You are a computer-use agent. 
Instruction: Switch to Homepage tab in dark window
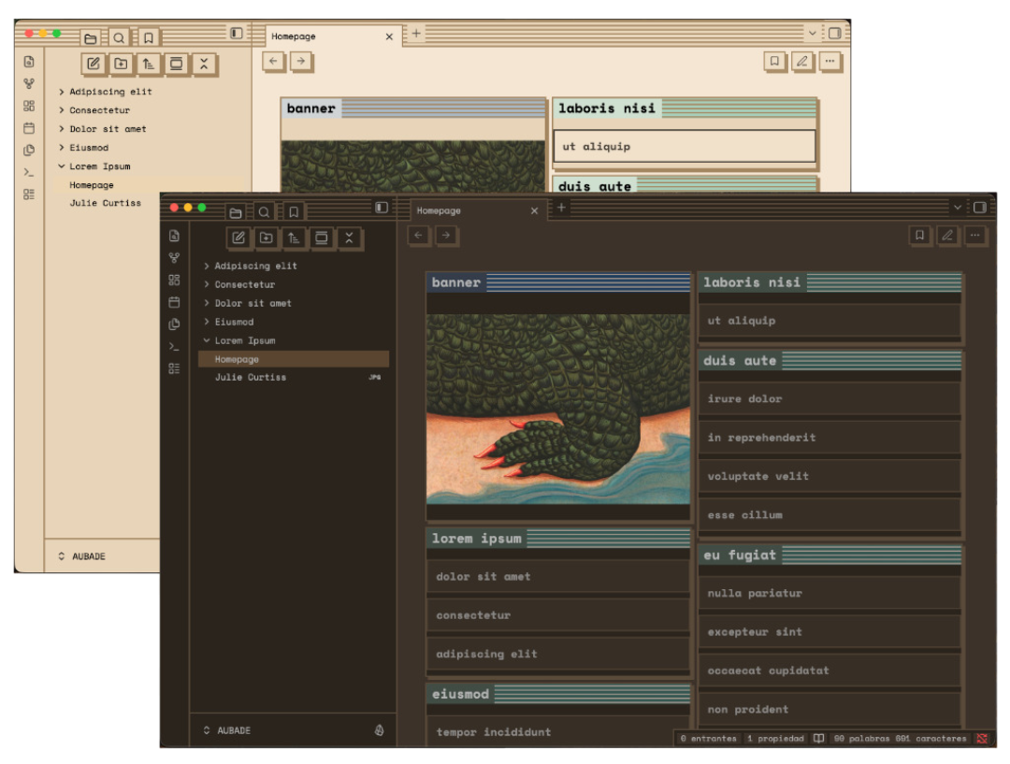[477, 210]
